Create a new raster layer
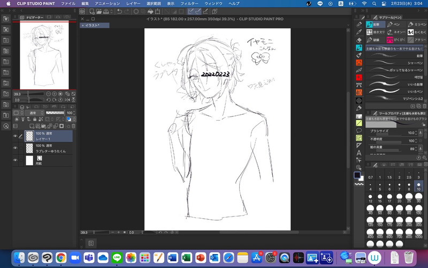This screenshot has height=268, width=428. pos(32,126)
